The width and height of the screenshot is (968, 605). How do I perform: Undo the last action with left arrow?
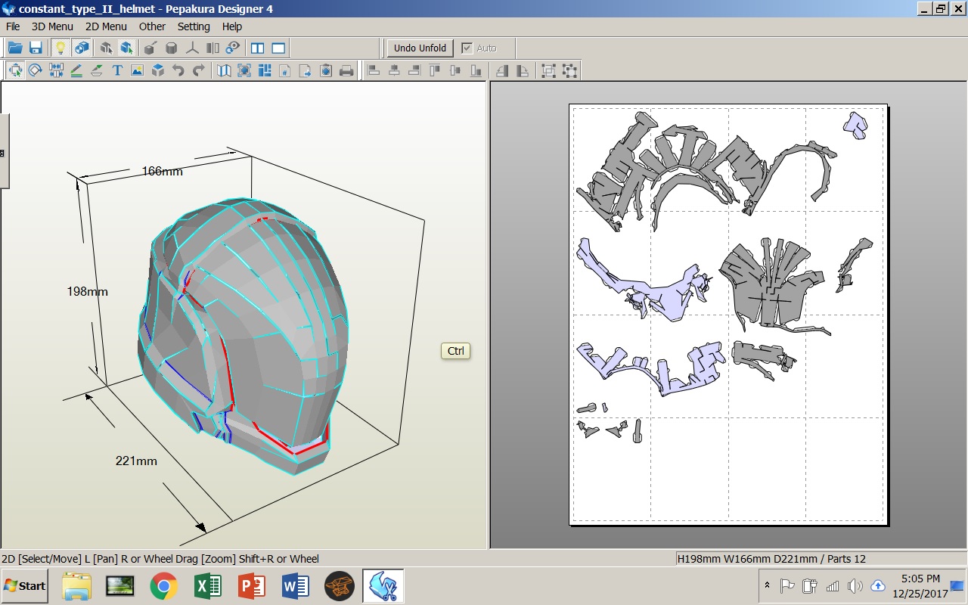(x=178, y=70)
